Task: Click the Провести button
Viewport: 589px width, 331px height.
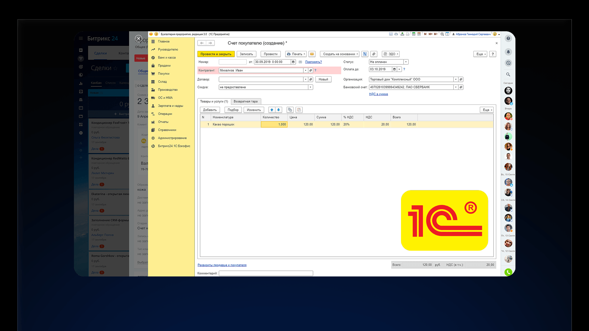Action: point(271,54)
